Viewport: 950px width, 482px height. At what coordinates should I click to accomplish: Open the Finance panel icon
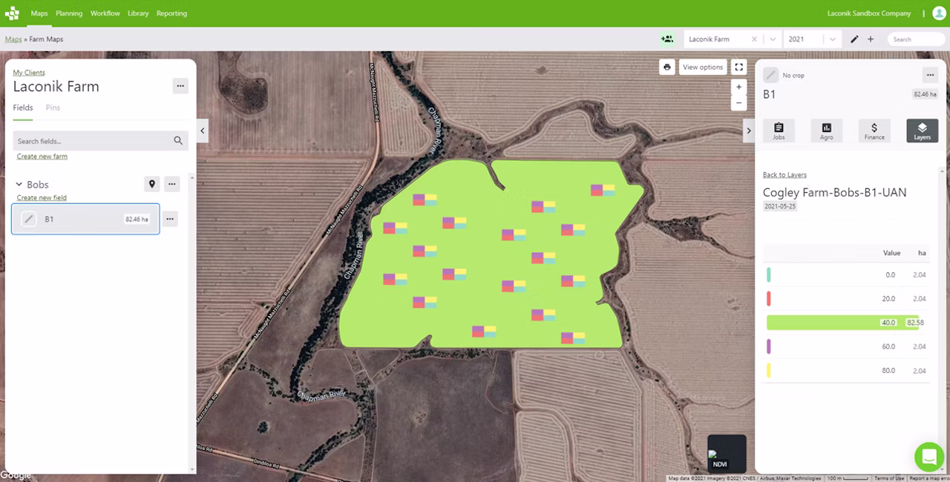tap(874, 131)
